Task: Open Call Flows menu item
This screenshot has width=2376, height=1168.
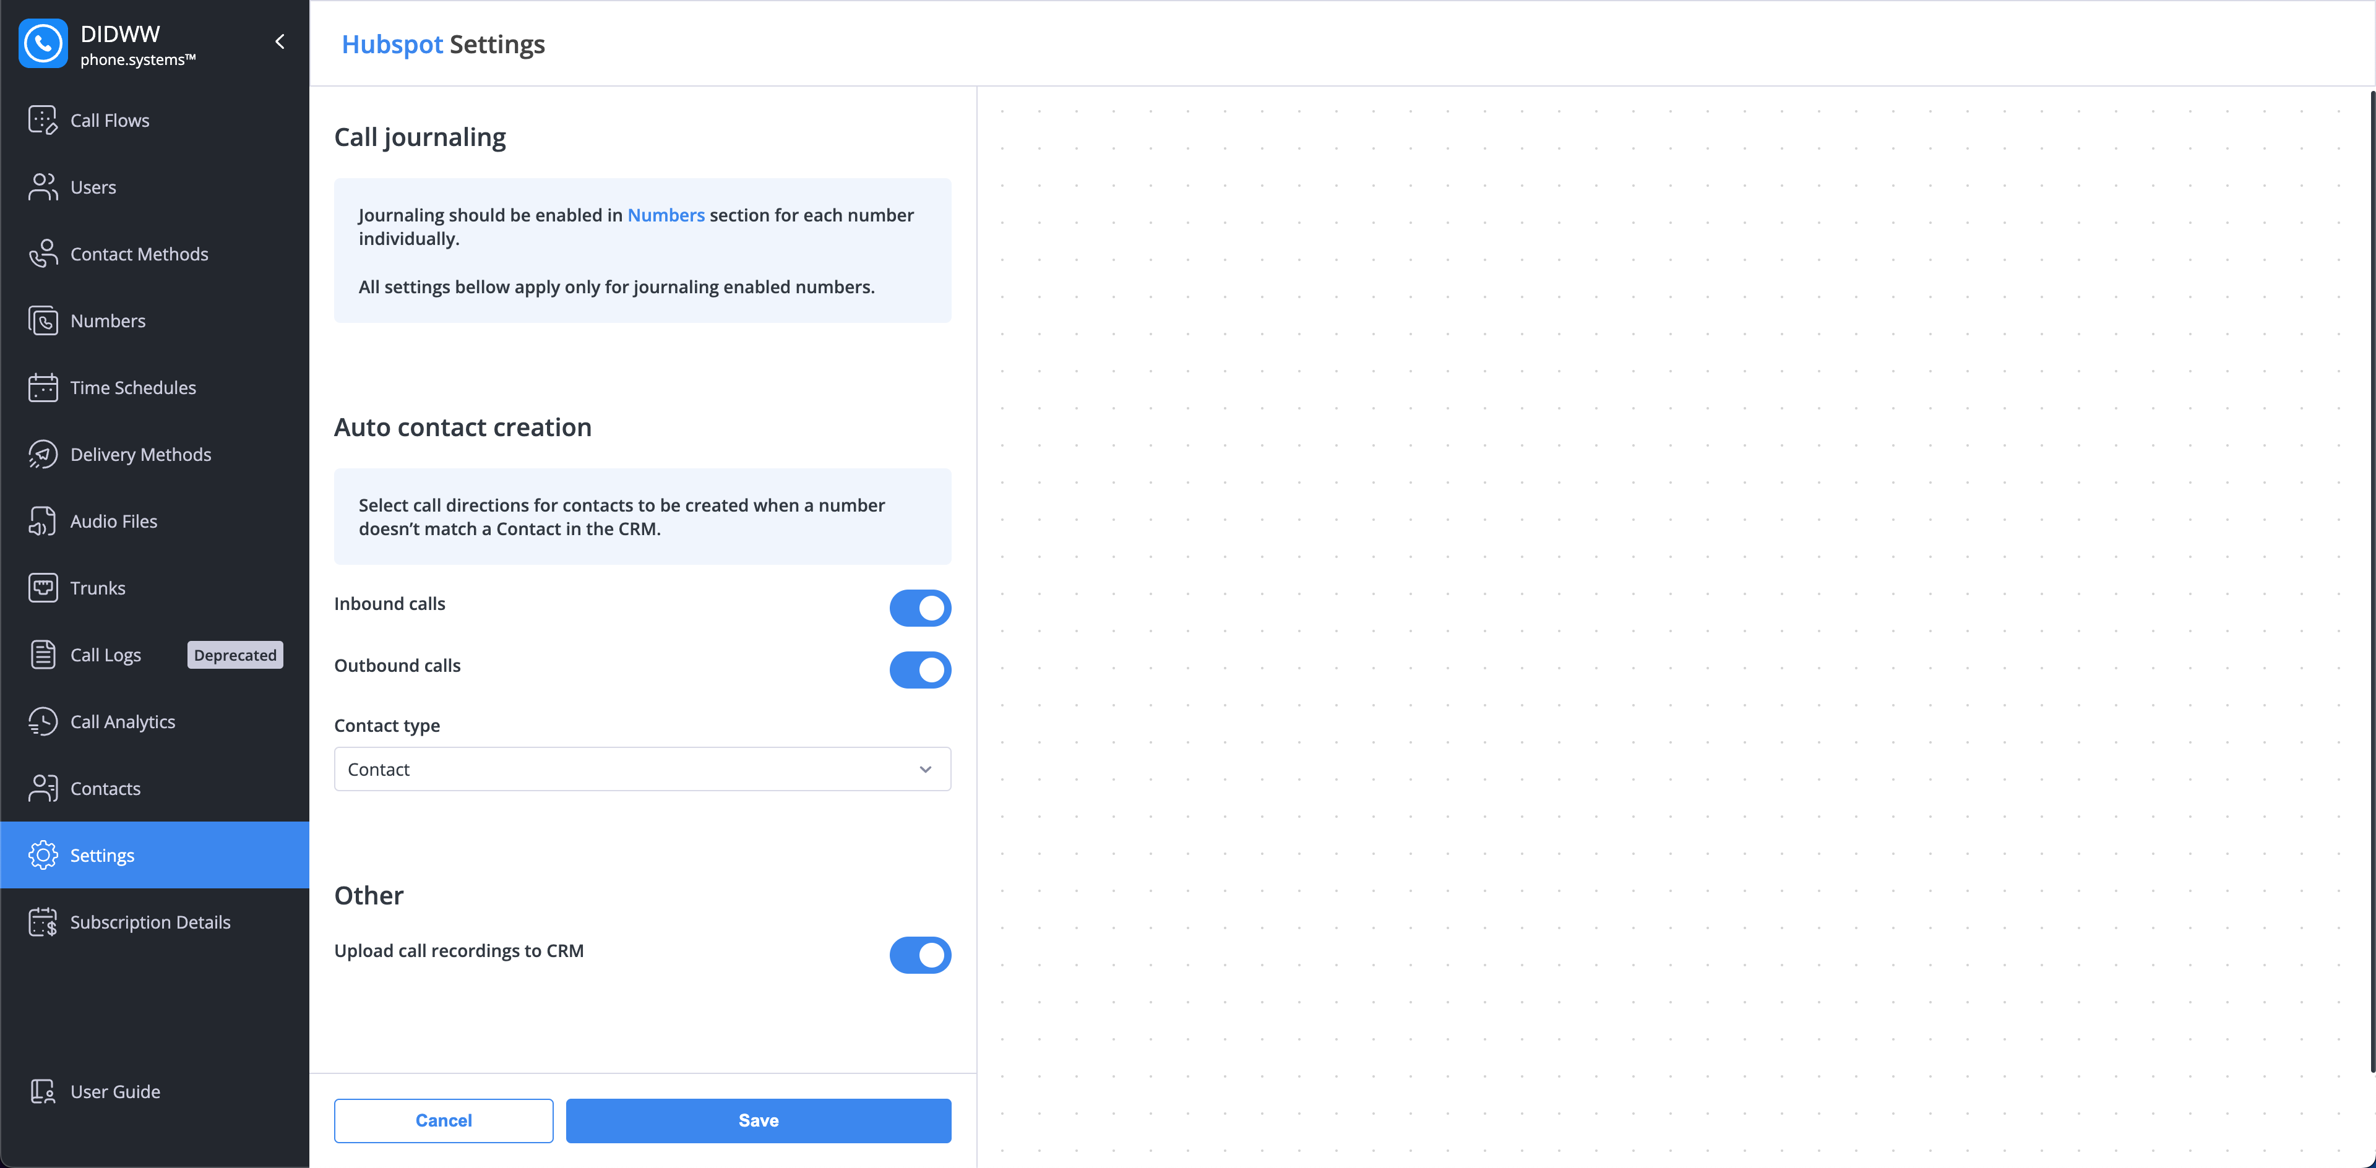Action: [154, 120]
